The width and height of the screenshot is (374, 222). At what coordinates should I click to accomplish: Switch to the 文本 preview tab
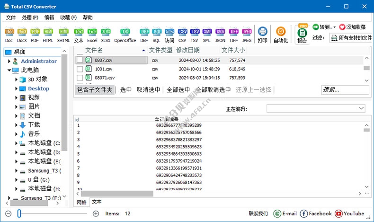(x=97, y=202)
